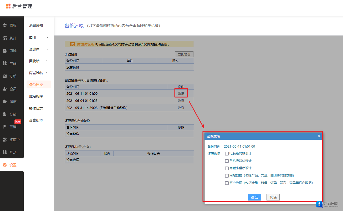This screenshot has height=211, width=343.
Task: Click the 概况 overview icon in sidebar
Action: tap(4, 25)
